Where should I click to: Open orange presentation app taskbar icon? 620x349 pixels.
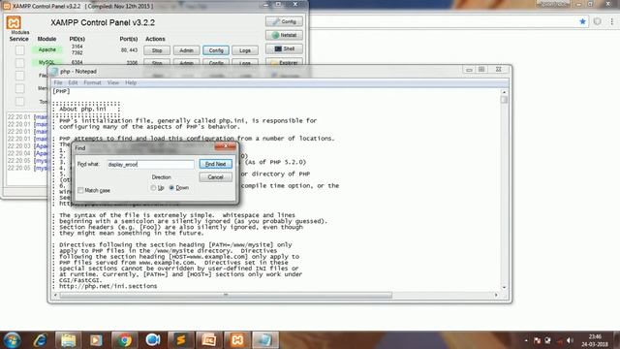[209, 340]
